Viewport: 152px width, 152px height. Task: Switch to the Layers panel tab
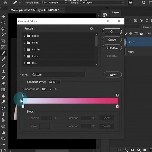click(x=116, y=13)
